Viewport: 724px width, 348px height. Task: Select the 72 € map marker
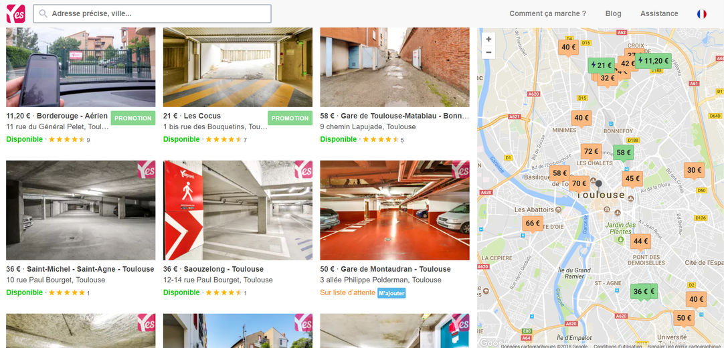coord(591,151)
